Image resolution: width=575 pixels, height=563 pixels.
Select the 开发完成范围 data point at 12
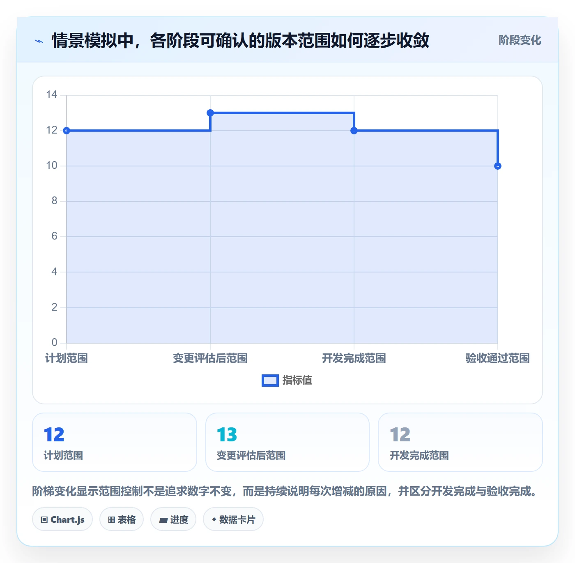(354, 131)
